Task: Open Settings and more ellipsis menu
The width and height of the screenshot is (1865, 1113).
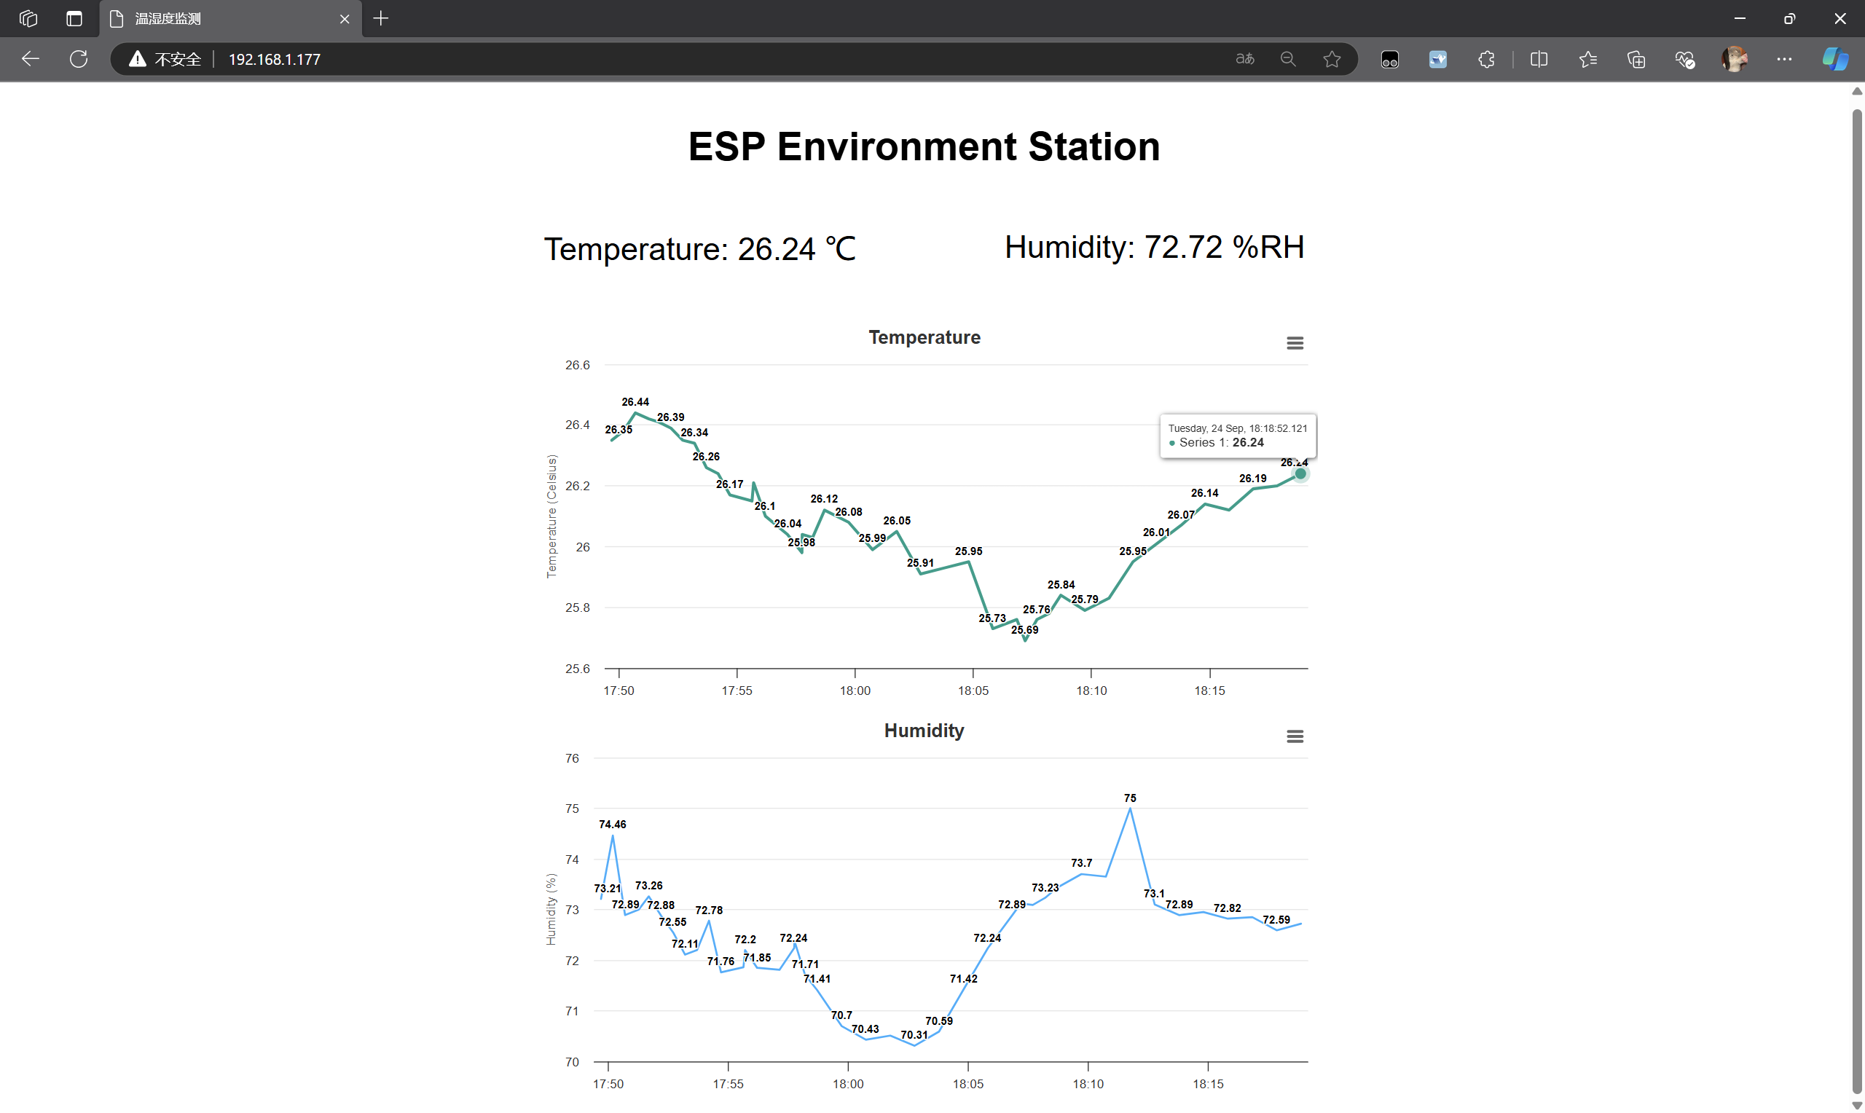Action: click(1783, 58)
